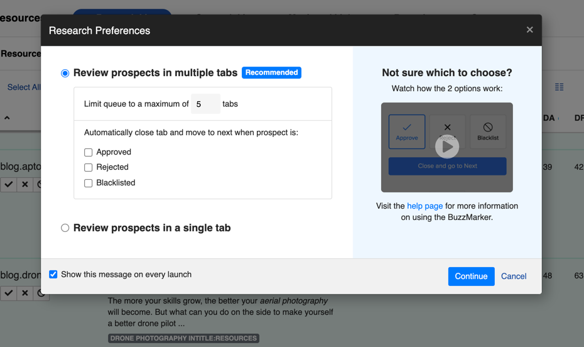Click approve checkmark for blog.dron prospect

(x=8, y=293)
